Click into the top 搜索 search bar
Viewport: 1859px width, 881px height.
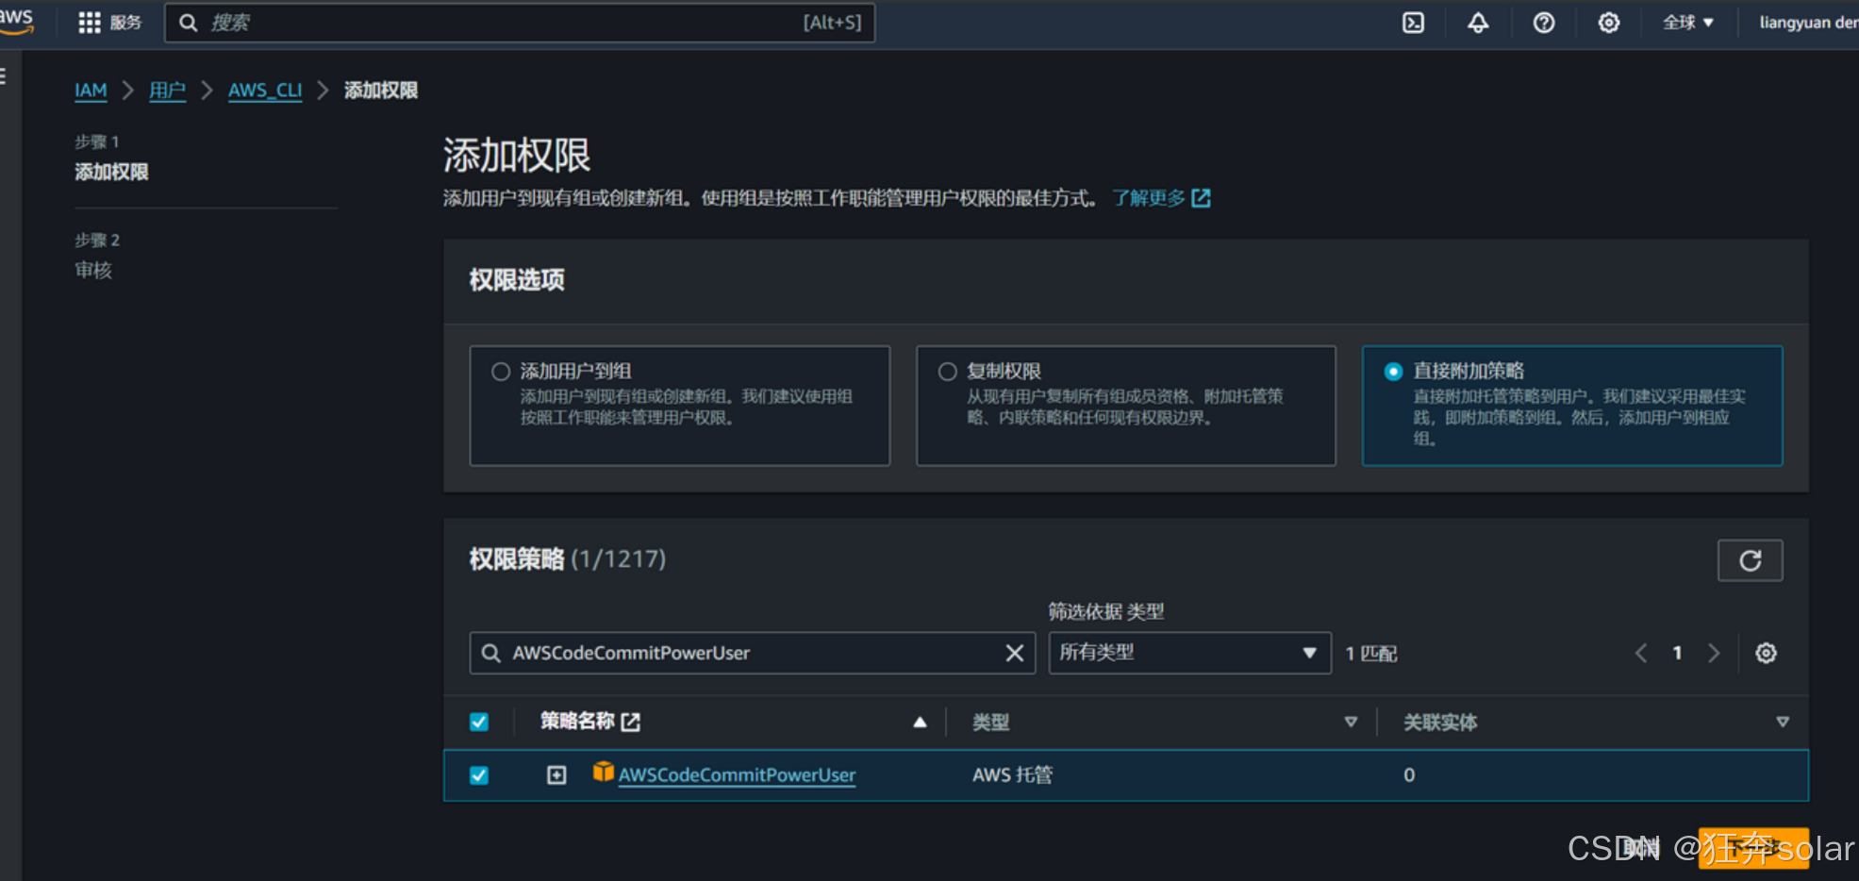click(520, 23)
